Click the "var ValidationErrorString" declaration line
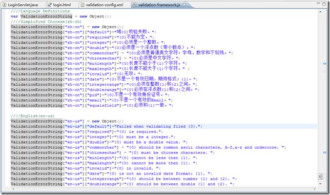The image size is (330, 195). click(61, 16)
